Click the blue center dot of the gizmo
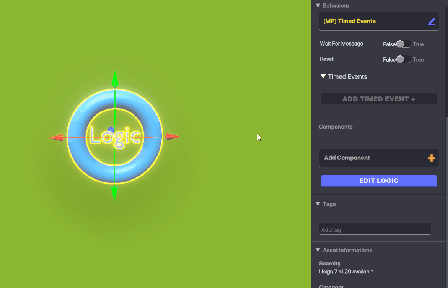The width and height of the screenshot is (448, 288). 111,130
